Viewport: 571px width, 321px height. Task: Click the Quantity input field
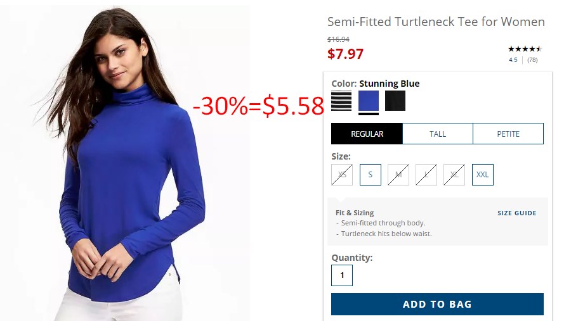[x=342, y=275]
